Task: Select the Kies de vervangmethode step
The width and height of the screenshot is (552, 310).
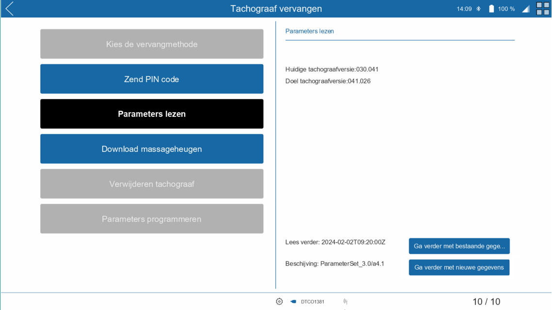Action: (x=152, y=44)
